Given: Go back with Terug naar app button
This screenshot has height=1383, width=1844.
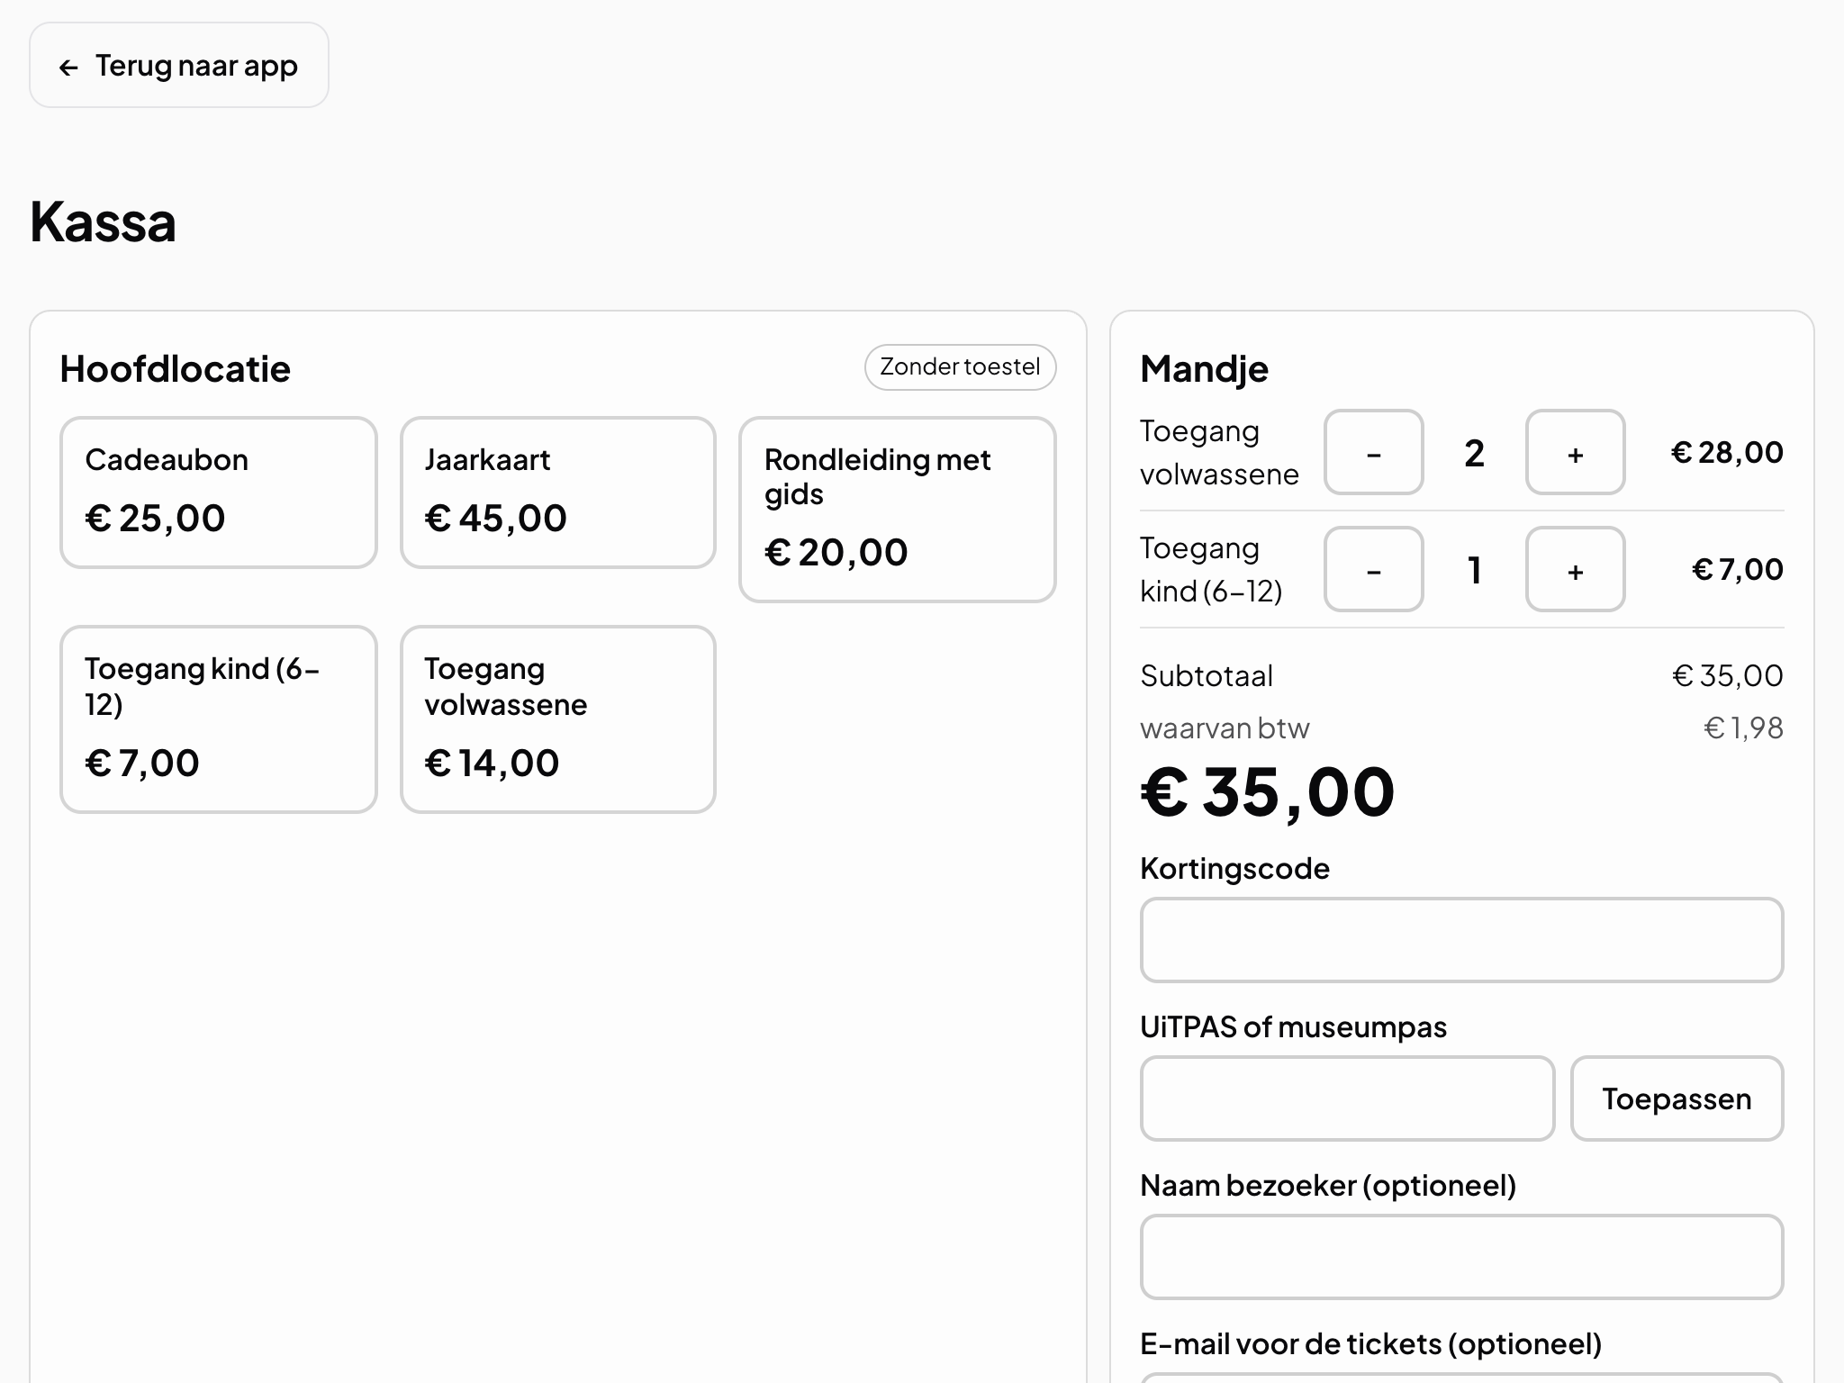Looking at the screenshot, I should 179,66.
